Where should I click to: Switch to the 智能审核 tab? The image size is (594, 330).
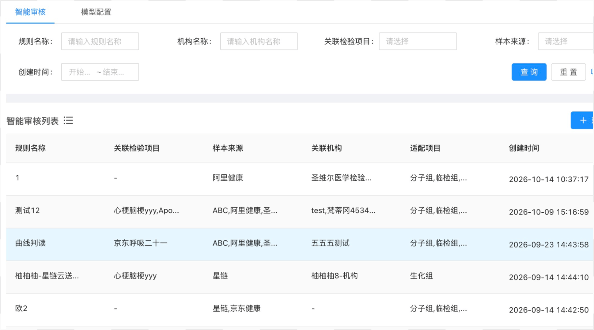30,12
